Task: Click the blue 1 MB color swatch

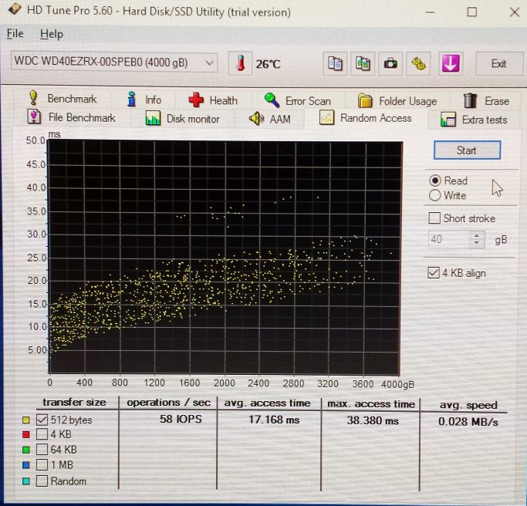Action: click(26, 465)
